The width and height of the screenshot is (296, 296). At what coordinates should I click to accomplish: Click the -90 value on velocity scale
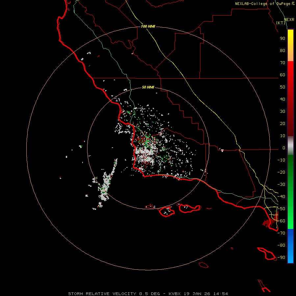pos(281,258)
